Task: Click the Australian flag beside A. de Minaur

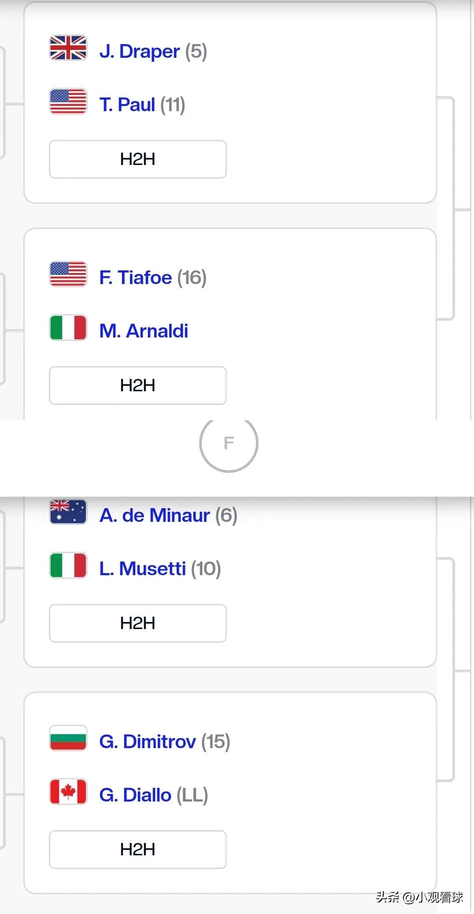Action: point(68,512)
